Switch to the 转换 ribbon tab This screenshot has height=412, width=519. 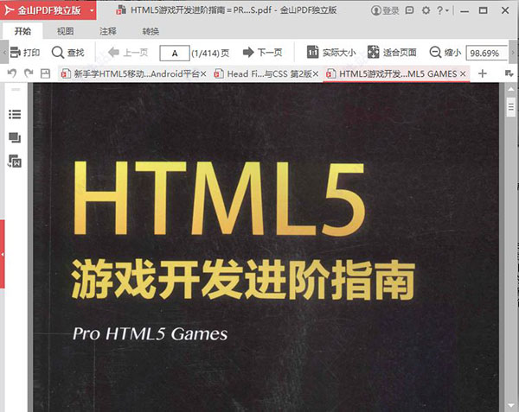tap(151, 31)
